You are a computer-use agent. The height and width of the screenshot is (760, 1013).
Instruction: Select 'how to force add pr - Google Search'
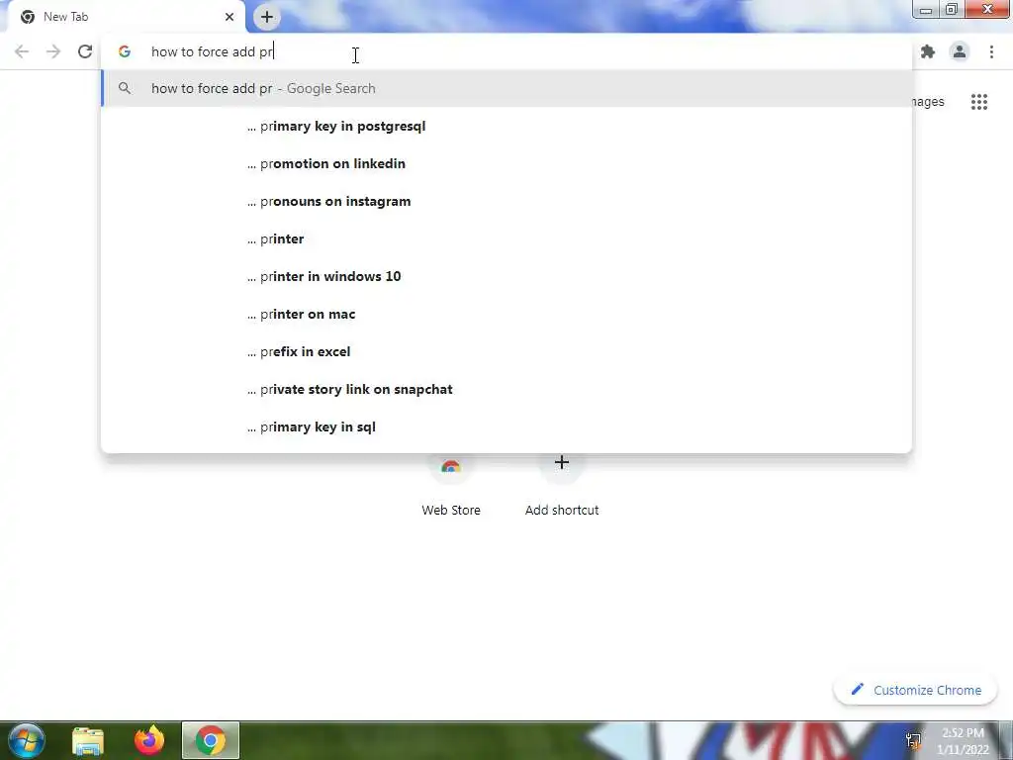pyautogui.click(x=507, y=88)
